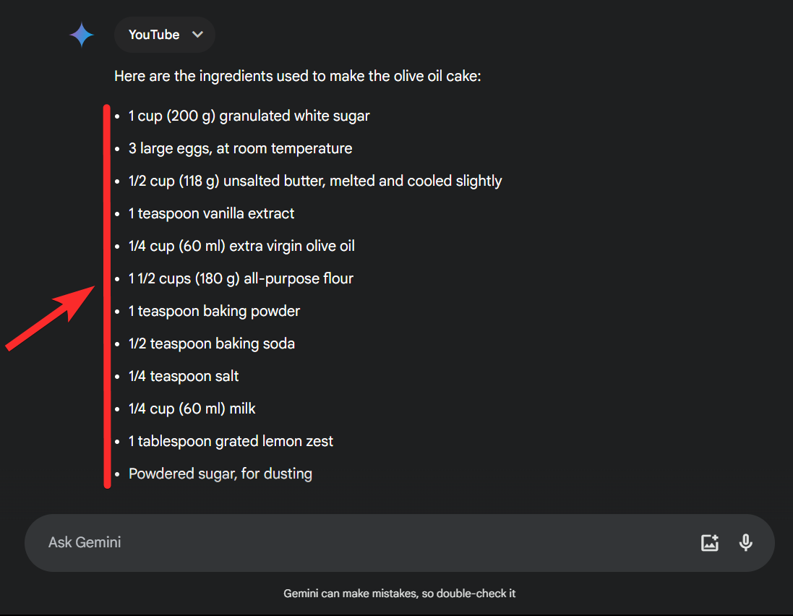Select the baking powder list item
Screen dimensions: 793x616
click(214, 311)
